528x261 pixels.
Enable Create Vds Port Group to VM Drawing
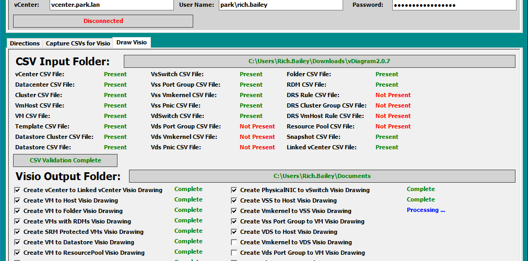234,253
